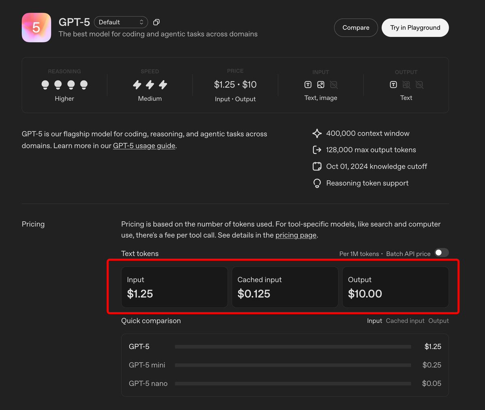Viewport: 485px width, 410px height.
Task: Click the $0.05 comparison value
Action: (432, 384)
